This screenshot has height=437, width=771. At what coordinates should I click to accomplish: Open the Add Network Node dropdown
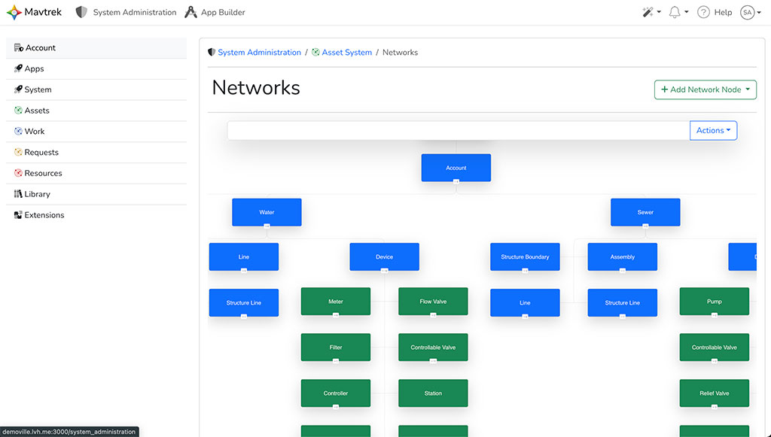705,90
